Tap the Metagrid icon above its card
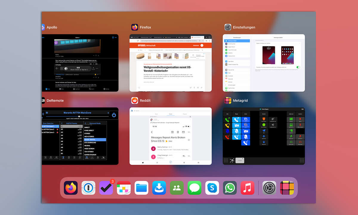 (x=228, y=101)
